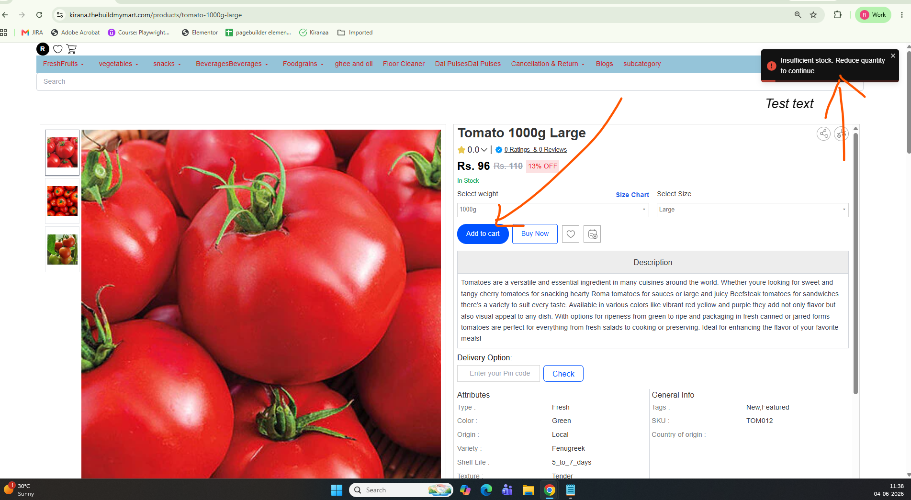Close the insufficient stock notification

tap(893, 56)
